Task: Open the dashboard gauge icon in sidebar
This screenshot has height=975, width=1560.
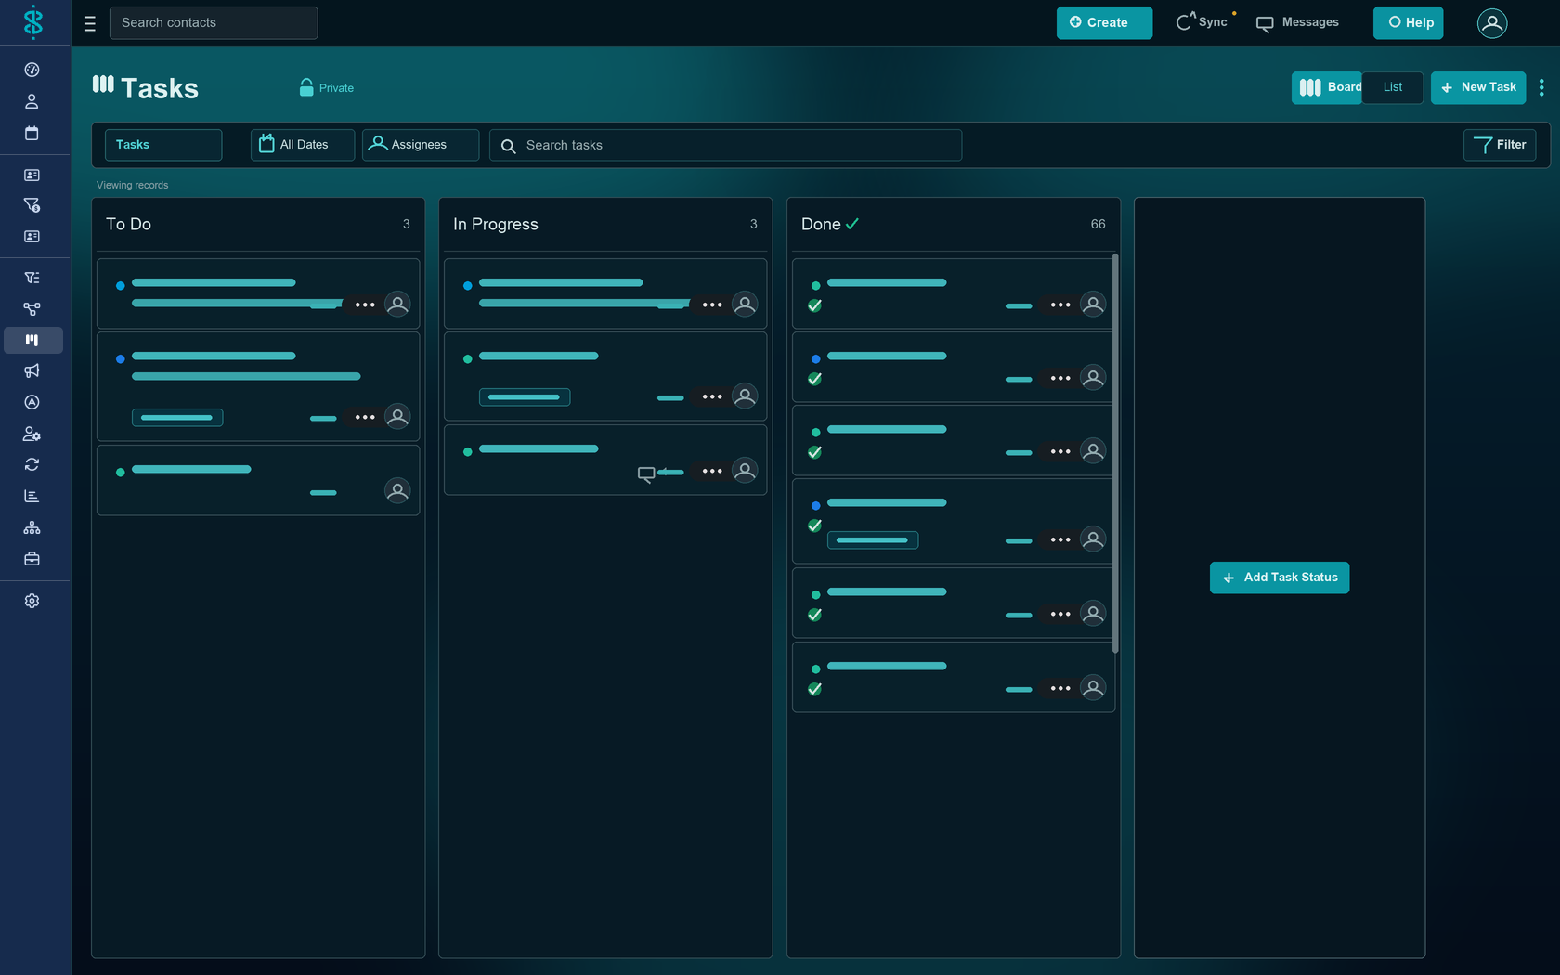Action: (32, 70)
